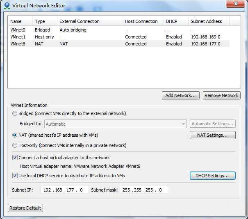Click the Subnet mask input field

[144, 190]
